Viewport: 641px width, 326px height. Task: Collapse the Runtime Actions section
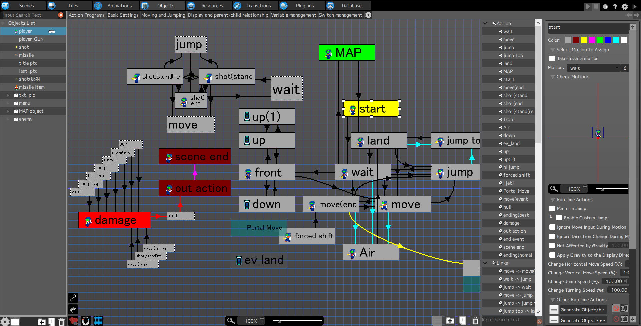(x=553, y=200)
